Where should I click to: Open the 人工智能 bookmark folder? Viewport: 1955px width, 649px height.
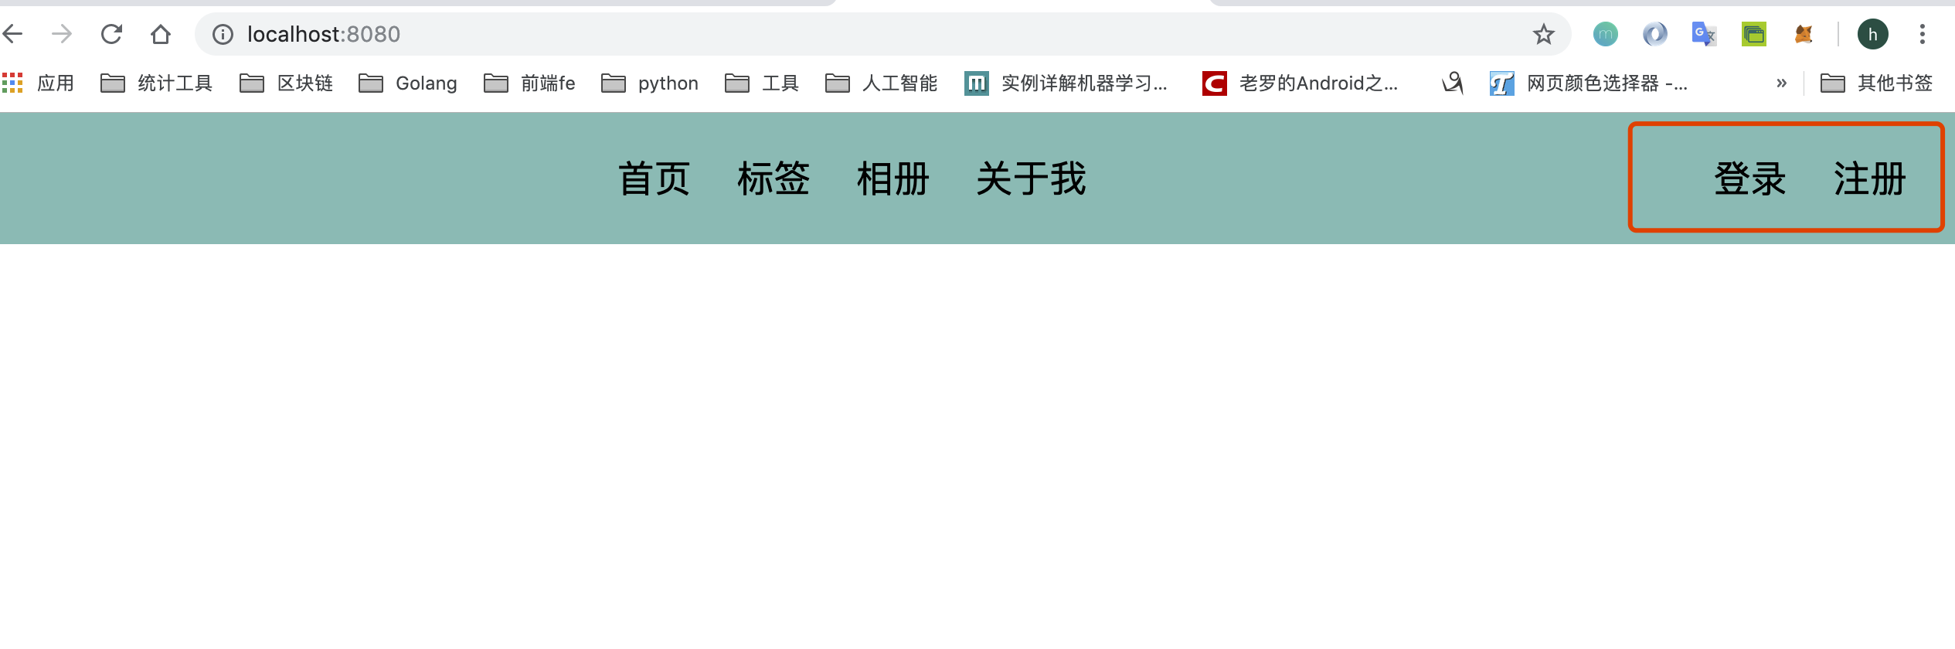tap(882, 83)
